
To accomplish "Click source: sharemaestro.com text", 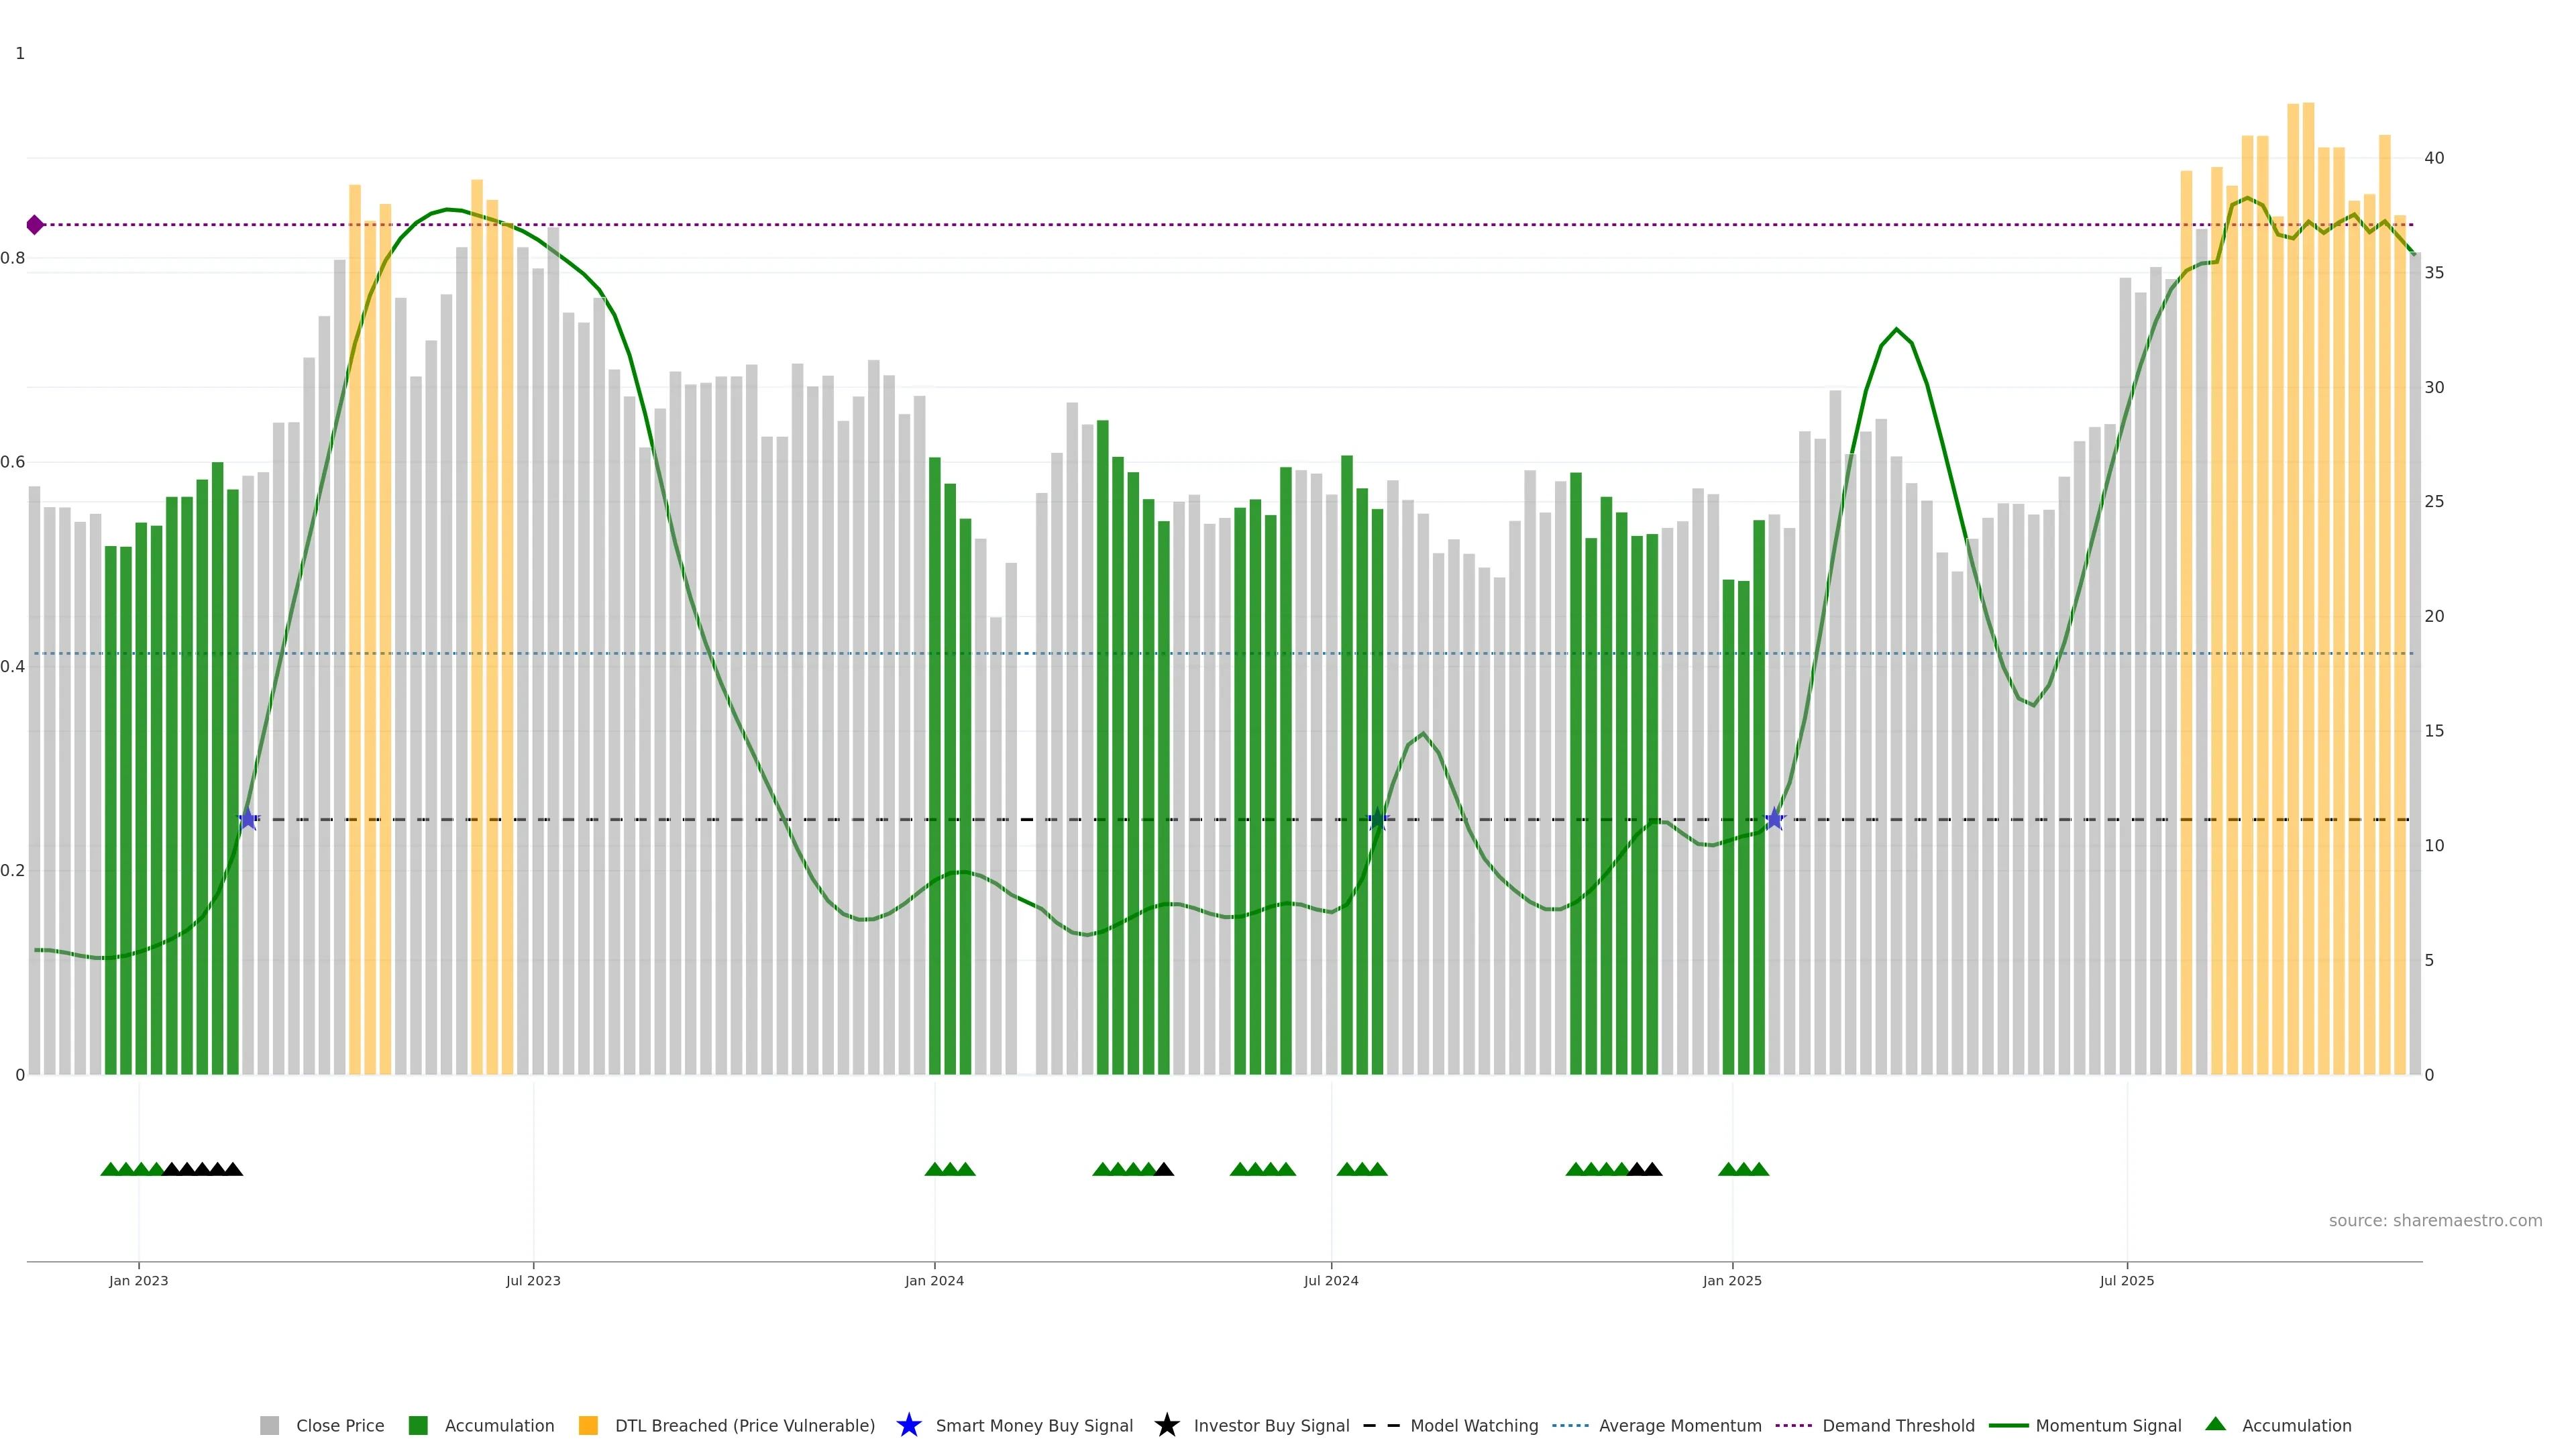I will (2434, 1221).
